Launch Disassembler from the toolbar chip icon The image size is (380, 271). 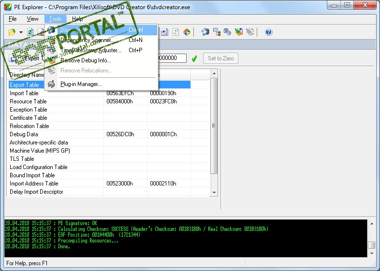click(x=205, y=32)
